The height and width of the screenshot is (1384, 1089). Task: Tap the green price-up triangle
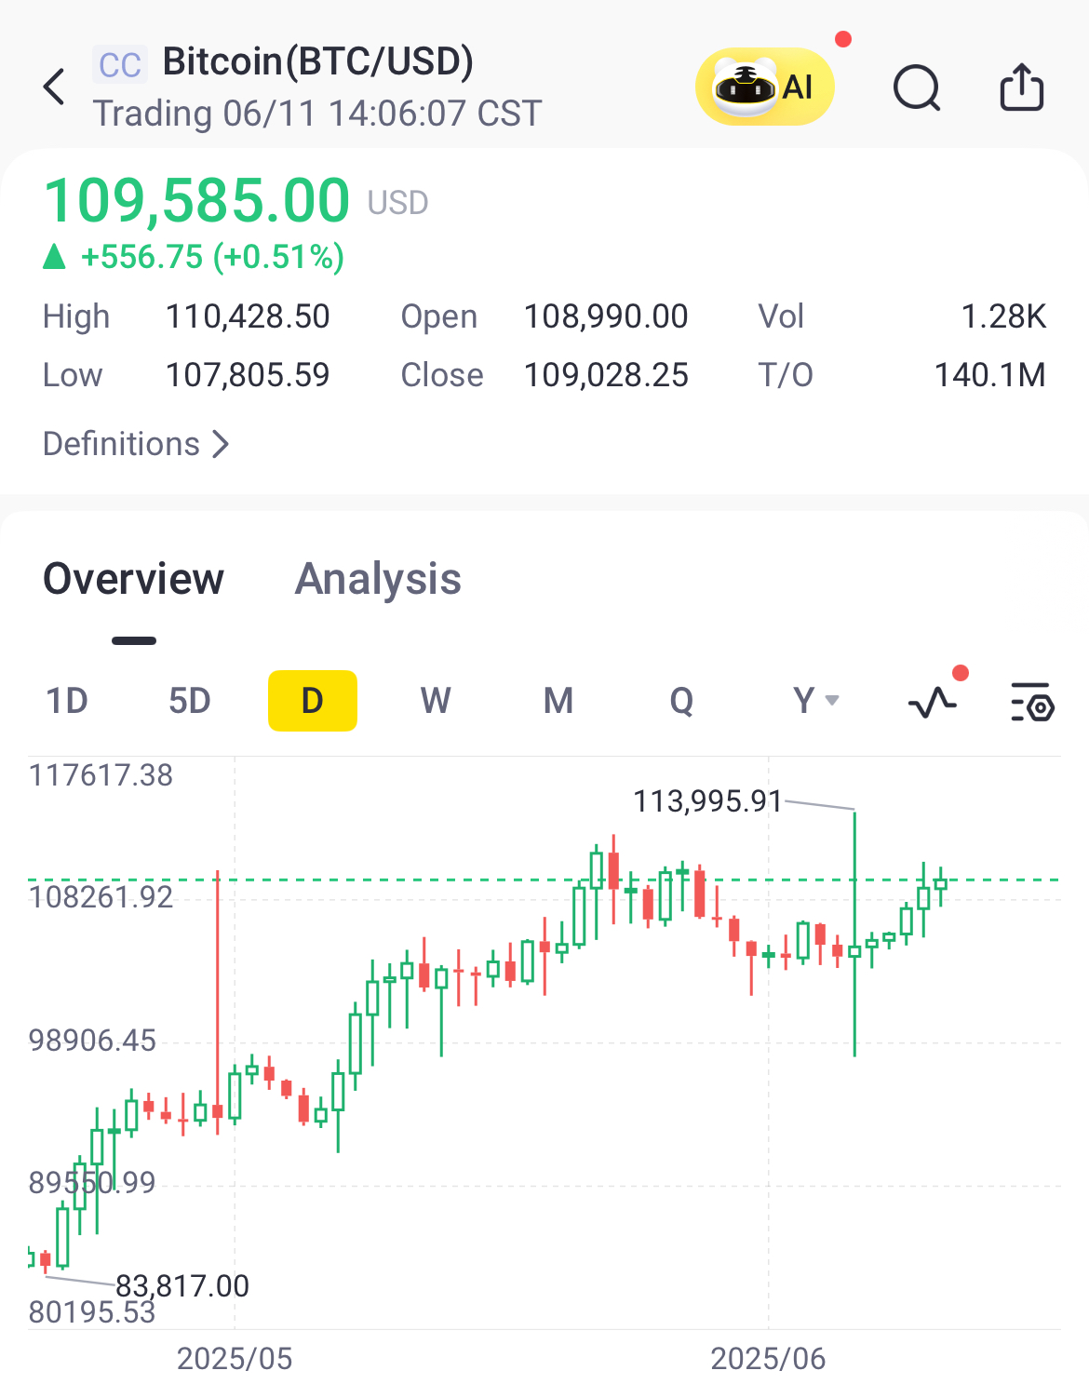(x=55, y=256)
